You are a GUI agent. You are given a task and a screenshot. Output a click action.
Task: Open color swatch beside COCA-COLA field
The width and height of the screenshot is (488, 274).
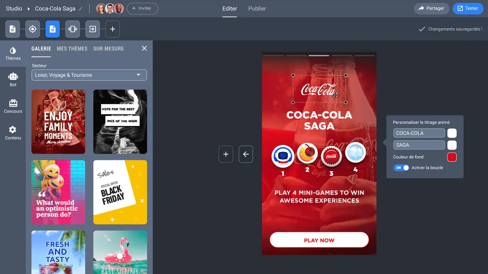click(x=452, y=133)
